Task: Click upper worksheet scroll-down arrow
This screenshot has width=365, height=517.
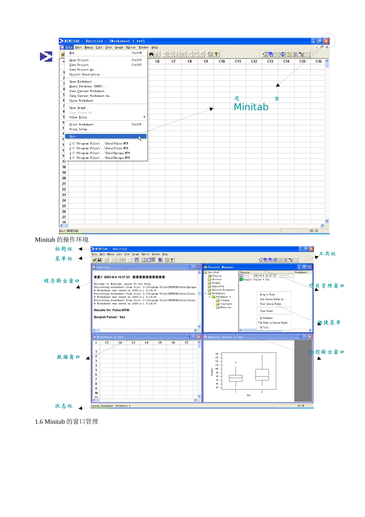Action: pos(327,221)
